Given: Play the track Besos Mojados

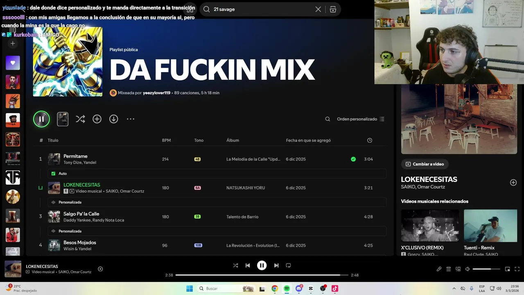Looking at the screenshot, I should [x=80, y=243].
